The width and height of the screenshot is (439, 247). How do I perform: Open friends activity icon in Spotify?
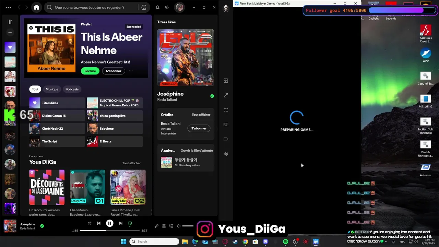pos(167,7)
